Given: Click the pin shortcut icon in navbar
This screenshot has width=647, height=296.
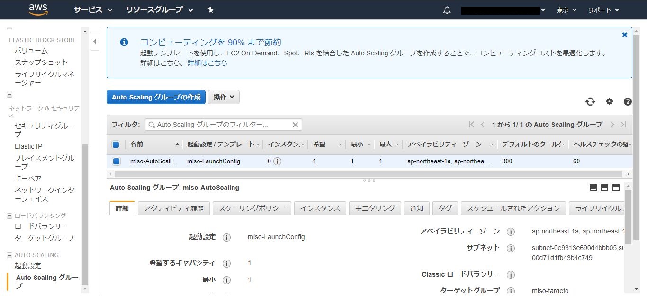Looking at the screenshot, I should (211, 10).
